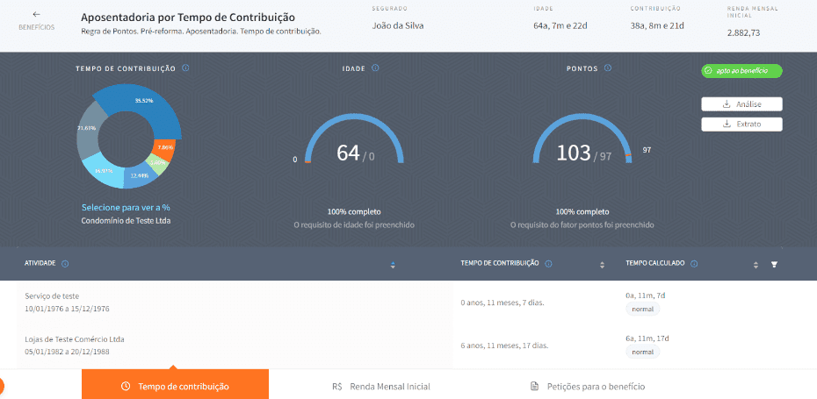
Task: Switch to Renda Mensal Inicial tab
Action: [381, 386]
